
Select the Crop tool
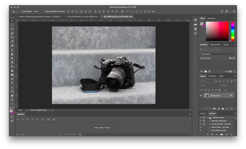pyautogui.click(x=12, y=37)
